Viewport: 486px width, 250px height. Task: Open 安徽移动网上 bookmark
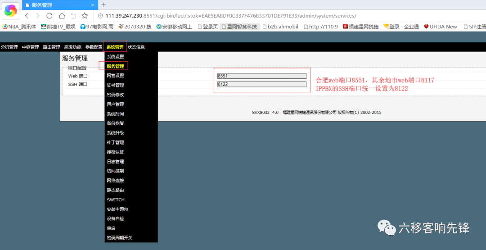pyautogui.click(x=175, y=27)
